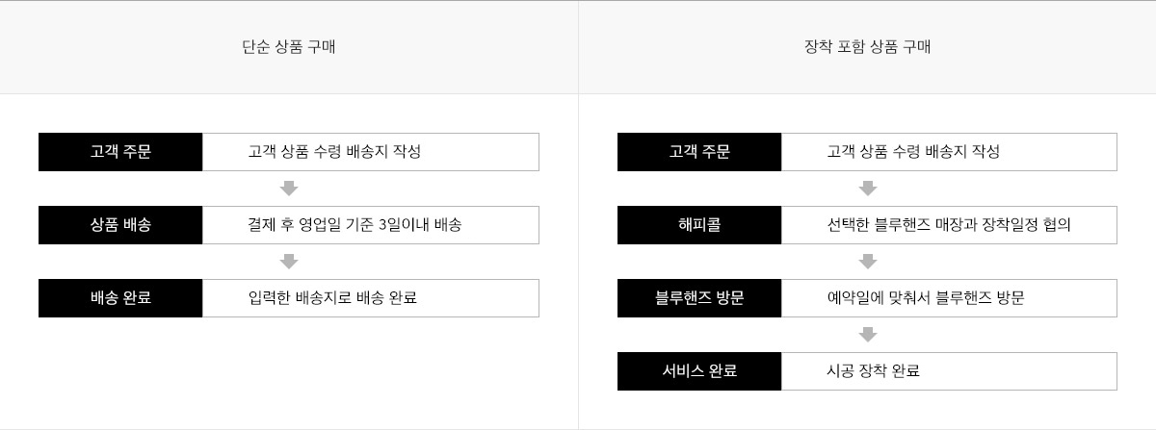This screenshot has height=430, width=1156.
Task: Click arrow under 고객 주문 in 장착 포함 column
Action: 867,189
